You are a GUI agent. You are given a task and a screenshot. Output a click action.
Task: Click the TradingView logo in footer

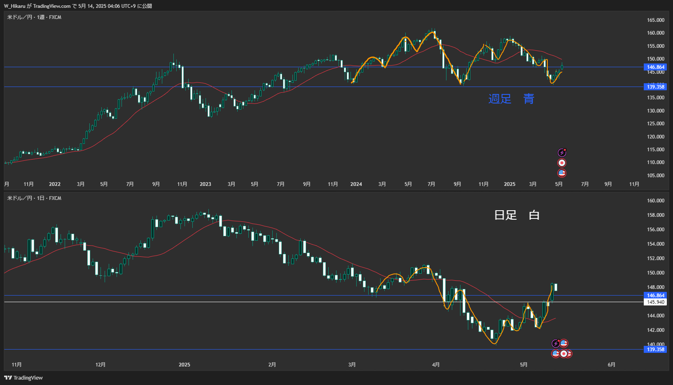(x=23, y=378)
